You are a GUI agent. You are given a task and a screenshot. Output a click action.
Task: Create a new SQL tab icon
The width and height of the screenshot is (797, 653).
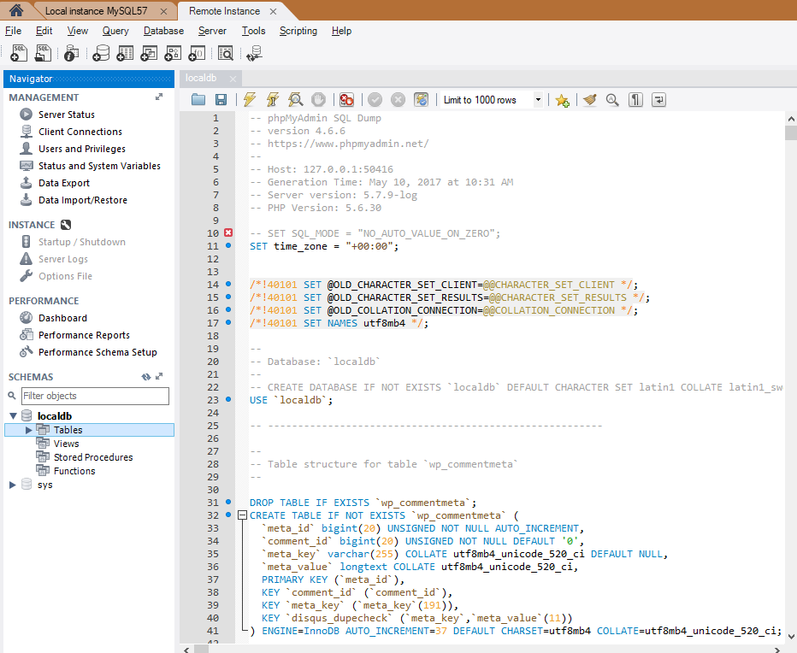[x=19, y=53]
